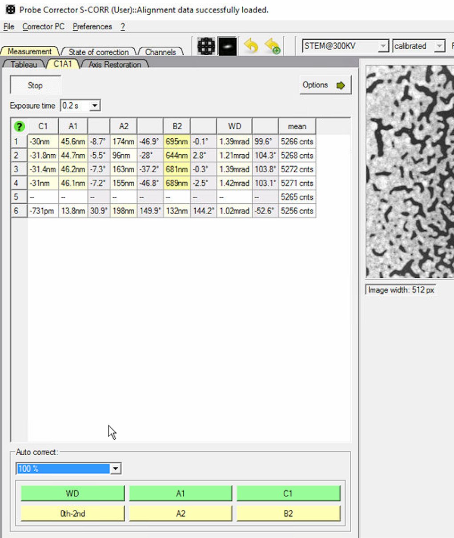
Task: Select the probe image icon in the toolbar
Action: click(227, 46)
